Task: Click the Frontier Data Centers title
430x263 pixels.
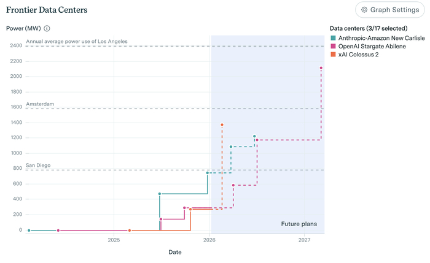Action: coord(47,10)
